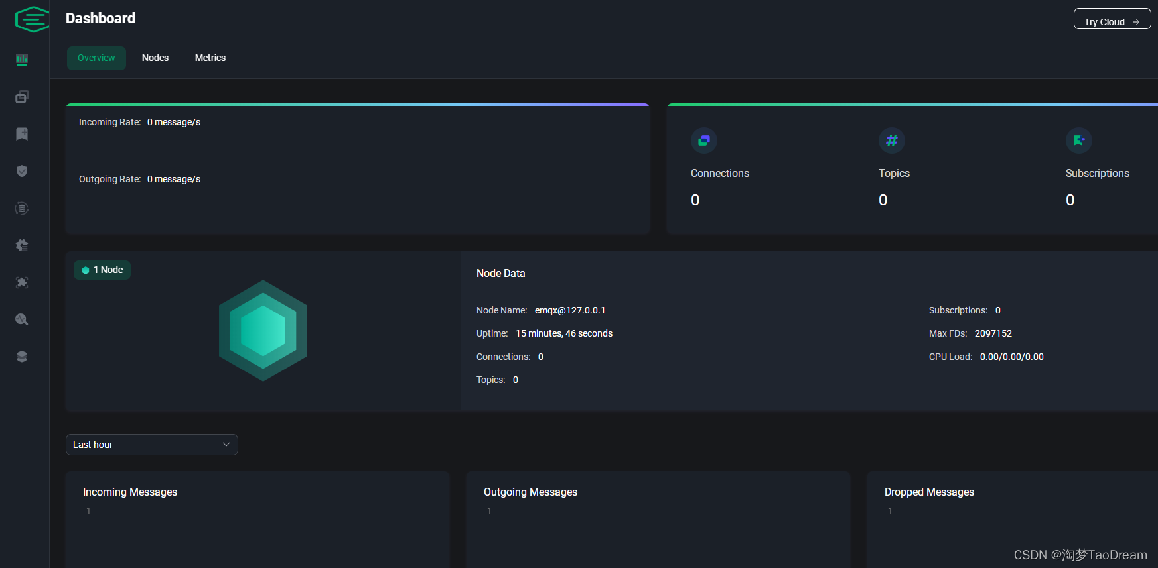Click the Connections card label
This screenshot has width=1158, height=568.
click(x=720, y=173)
